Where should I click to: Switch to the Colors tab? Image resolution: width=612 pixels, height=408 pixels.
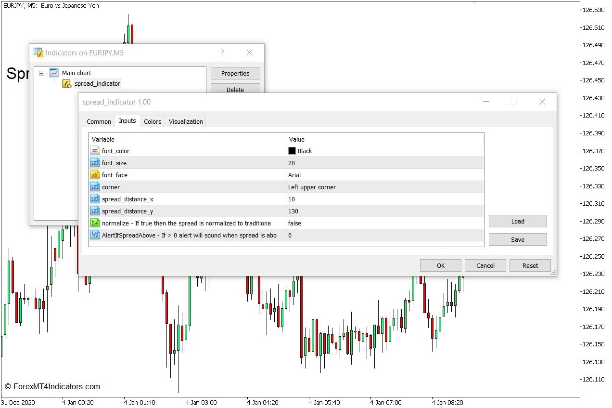point(153,121)
